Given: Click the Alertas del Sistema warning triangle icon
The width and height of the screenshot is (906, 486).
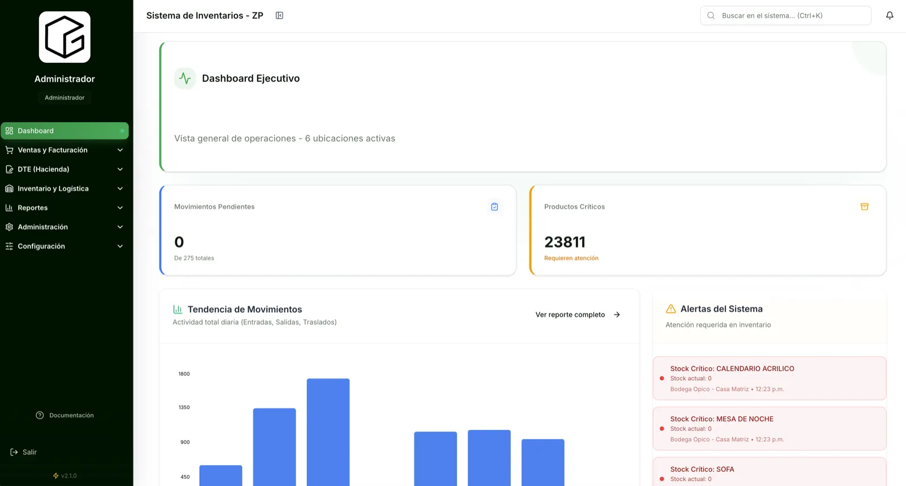Looking at the screenshot, I should (670, 309).
